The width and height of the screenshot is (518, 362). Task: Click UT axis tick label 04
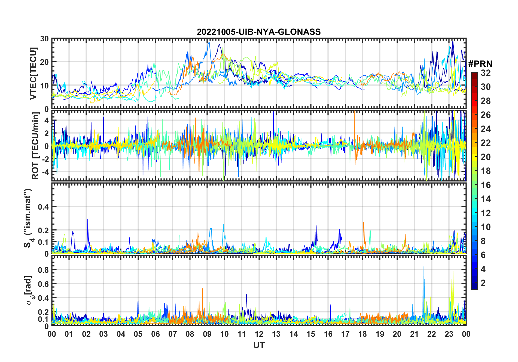coord(121,334)
